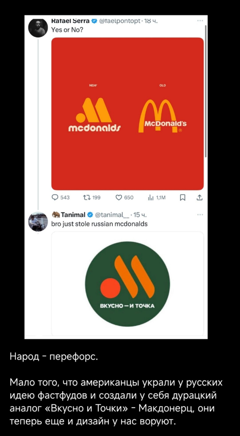The height and width of the screenshot is (436, 240).
Task: Open Rafael Serra's profile picture
Action: pos(38,28)
